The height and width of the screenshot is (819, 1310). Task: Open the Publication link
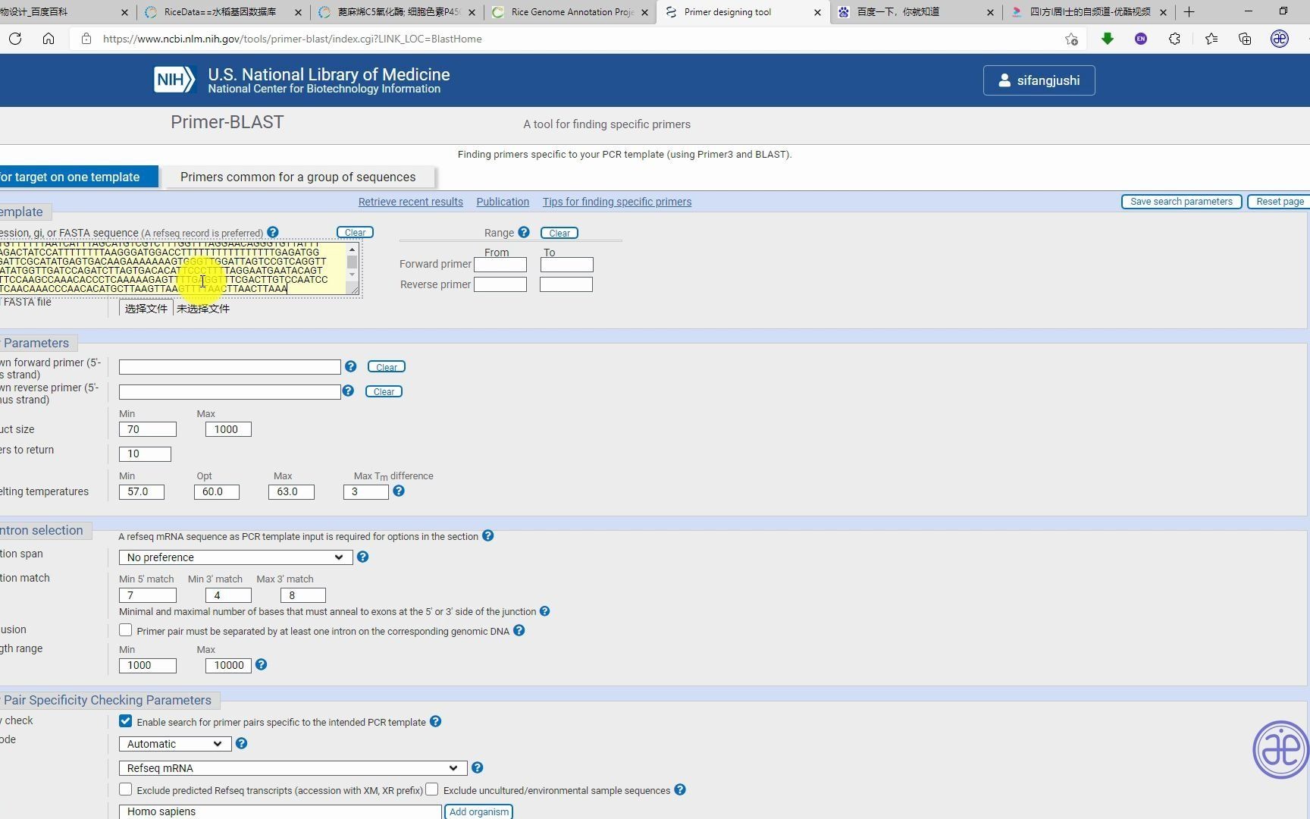pyautogui.click(x=503, y=202)
